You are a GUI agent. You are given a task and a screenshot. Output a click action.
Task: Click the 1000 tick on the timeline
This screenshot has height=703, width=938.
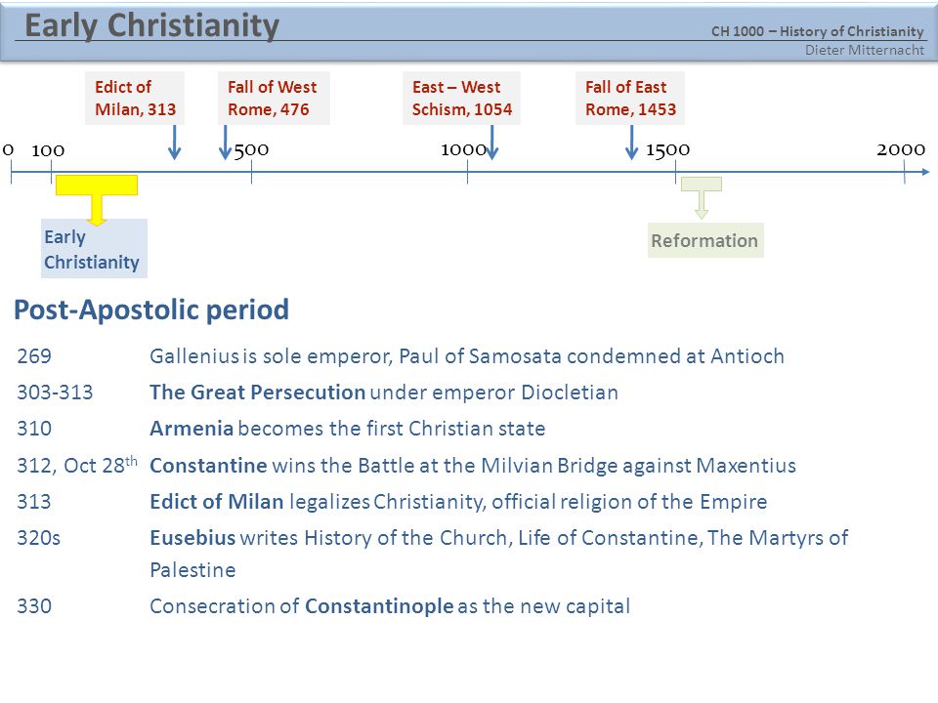[467, 172]
